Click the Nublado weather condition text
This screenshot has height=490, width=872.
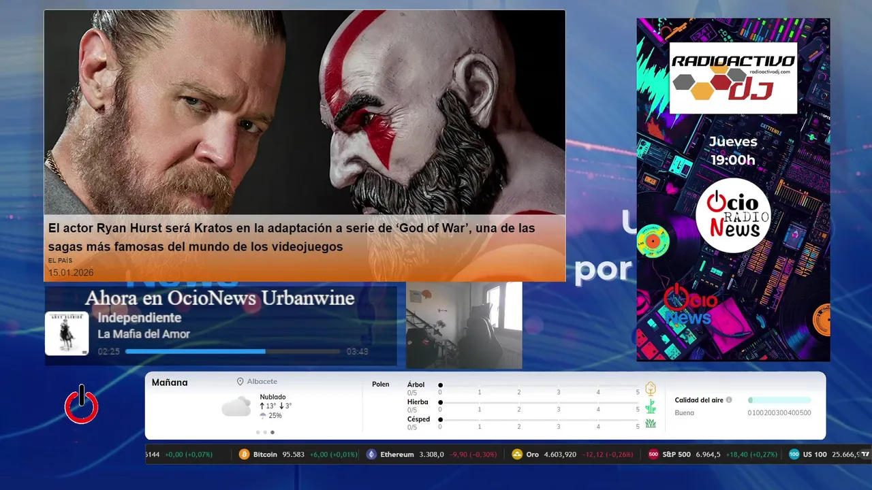(x=272, y=397)
